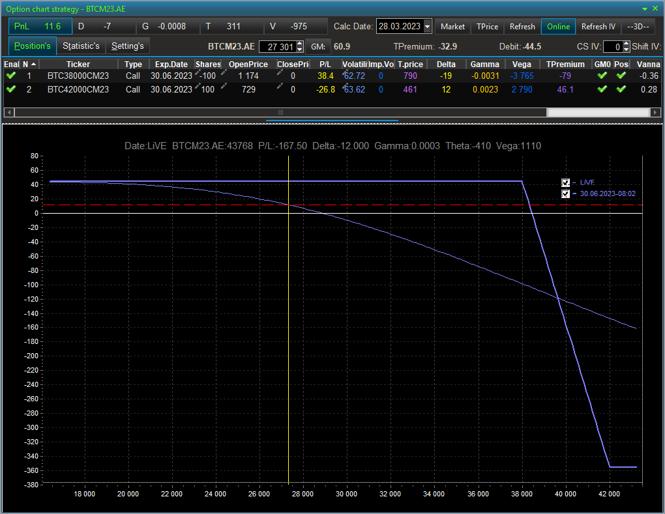Click the Refresh IV button
The image size is (665, 514).
pyautogui.click(x=598, y=26)
